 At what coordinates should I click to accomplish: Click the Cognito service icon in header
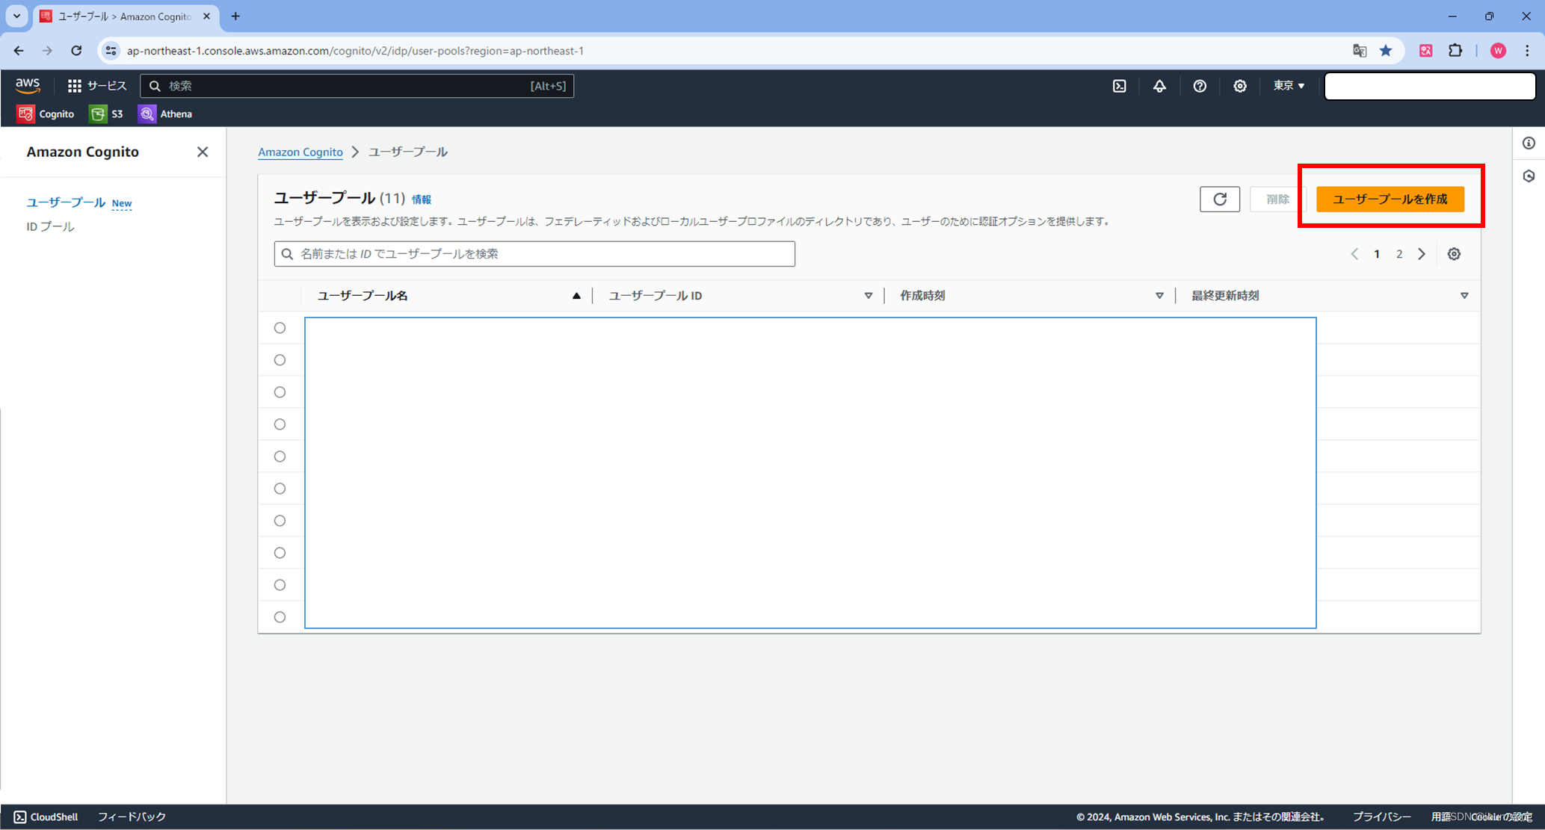click(25, 114)
